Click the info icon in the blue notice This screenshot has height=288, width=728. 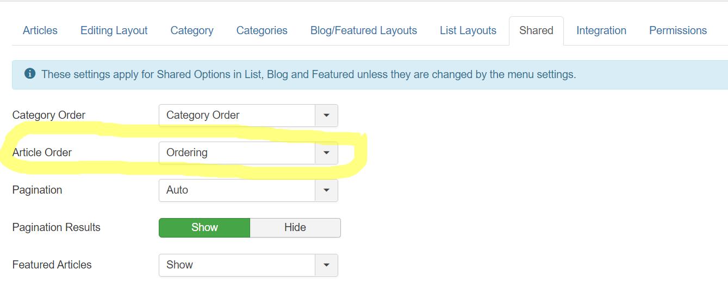(x=30, y=74)
